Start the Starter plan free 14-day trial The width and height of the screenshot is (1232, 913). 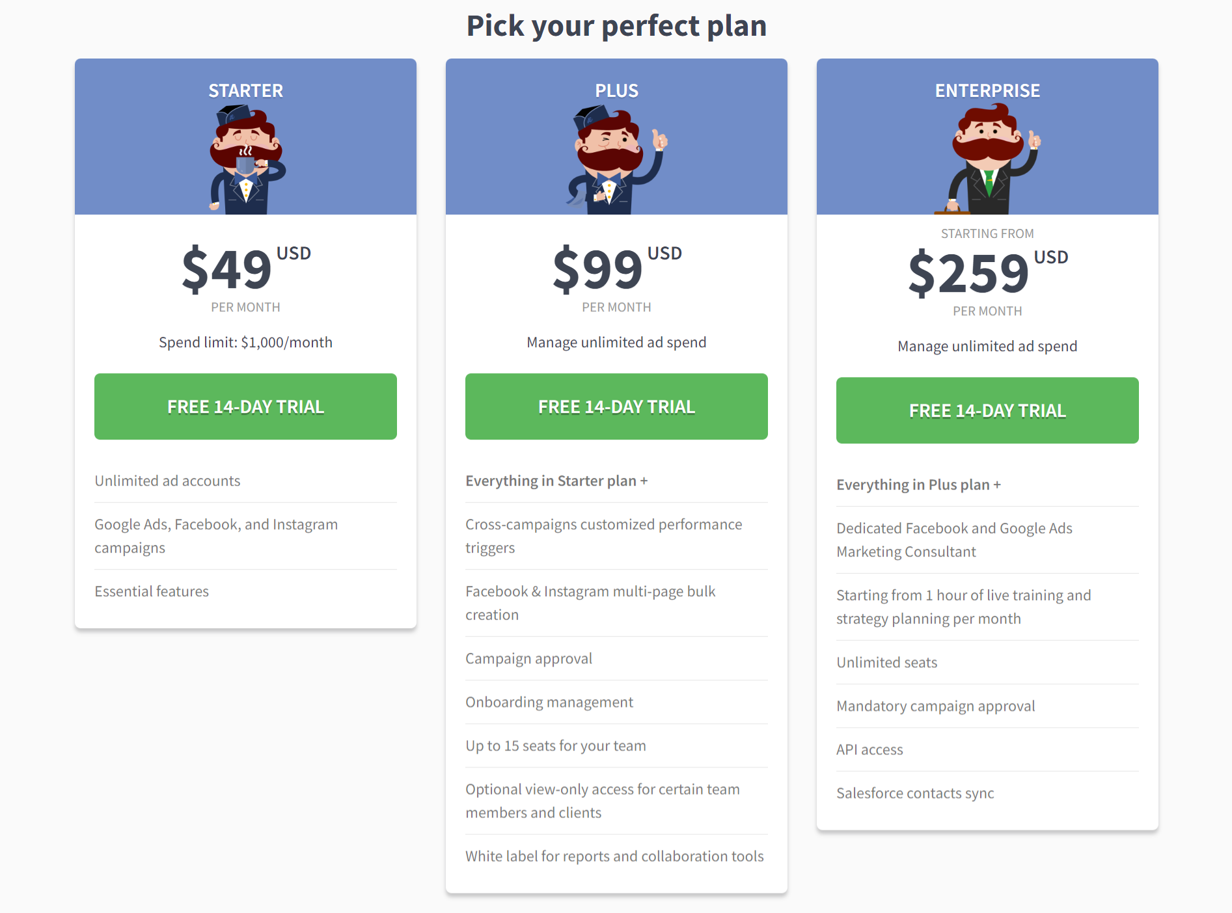245,406
